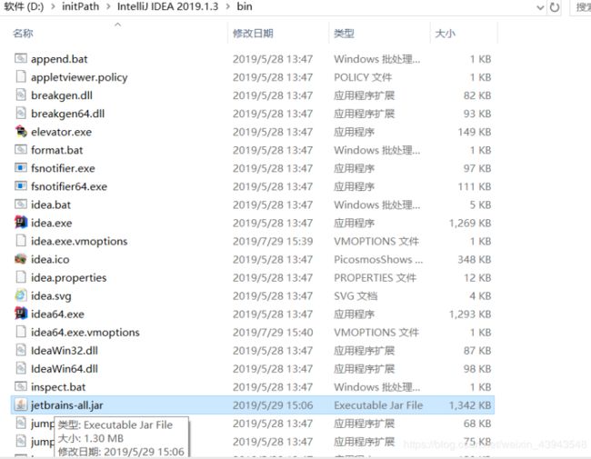The width and height of the screenshot is (591, 459).
Task: Select file name IdeaWin64.dll
Action: [x=65, y=368]
